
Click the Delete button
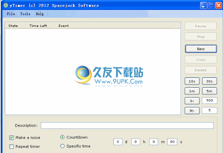coord(201,70)
